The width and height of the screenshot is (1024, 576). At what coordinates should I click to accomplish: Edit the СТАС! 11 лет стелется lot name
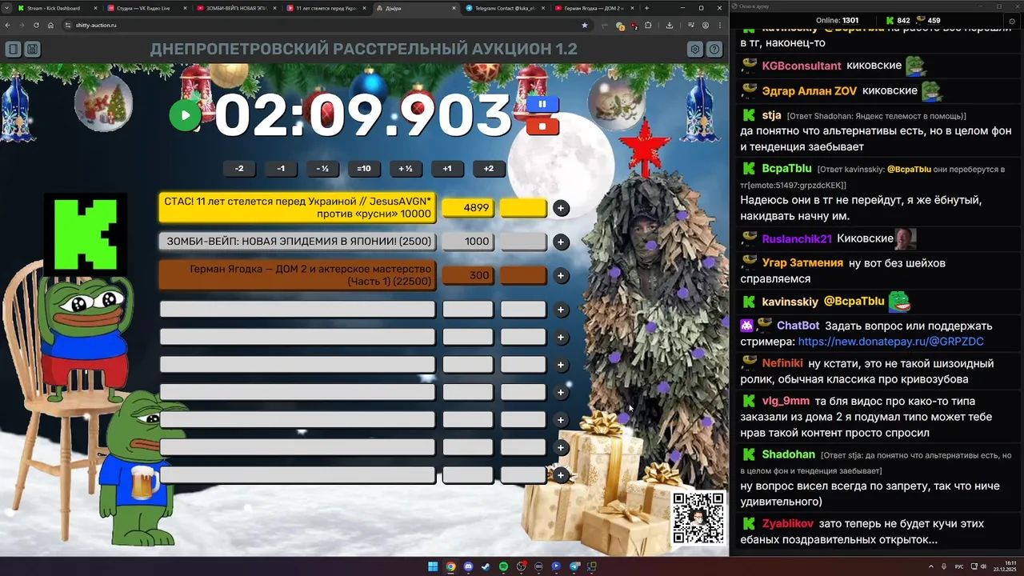click(x=298, y=208)
